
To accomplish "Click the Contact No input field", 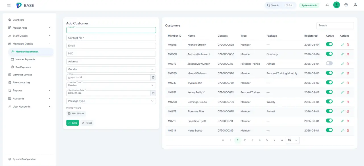I will tap(111, 38).
